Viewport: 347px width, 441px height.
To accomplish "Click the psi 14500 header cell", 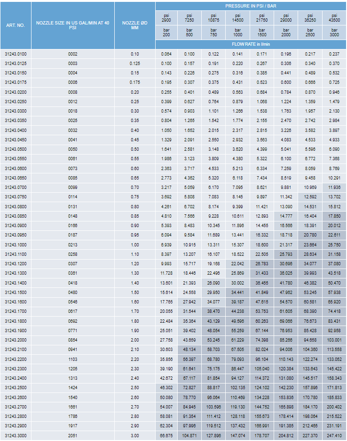I will click(x=238, y=18).
